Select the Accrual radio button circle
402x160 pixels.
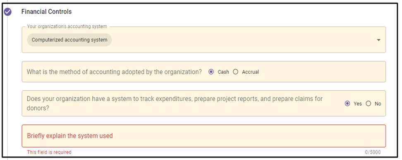(235, 72)
